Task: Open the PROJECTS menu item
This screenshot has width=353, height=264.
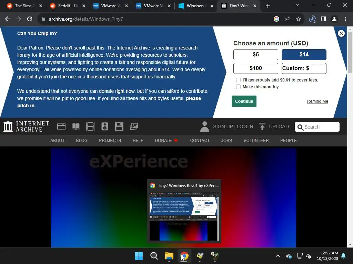Action: point(110,141)
